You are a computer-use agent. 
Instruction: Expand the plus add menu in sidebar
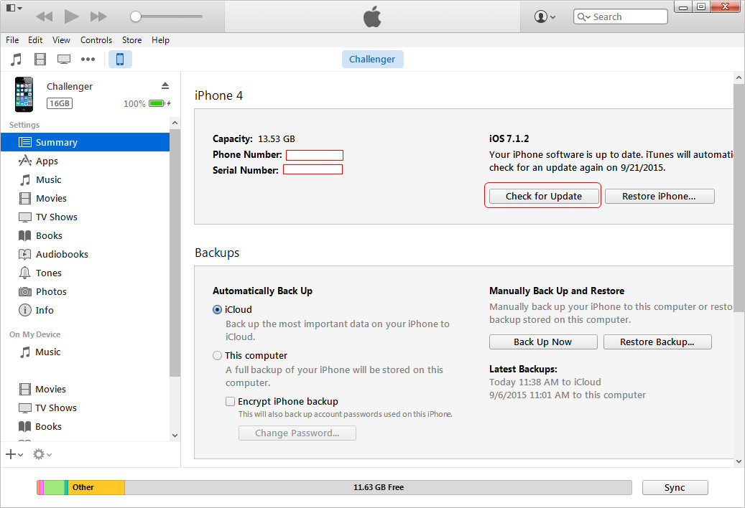tap(14, 454)
